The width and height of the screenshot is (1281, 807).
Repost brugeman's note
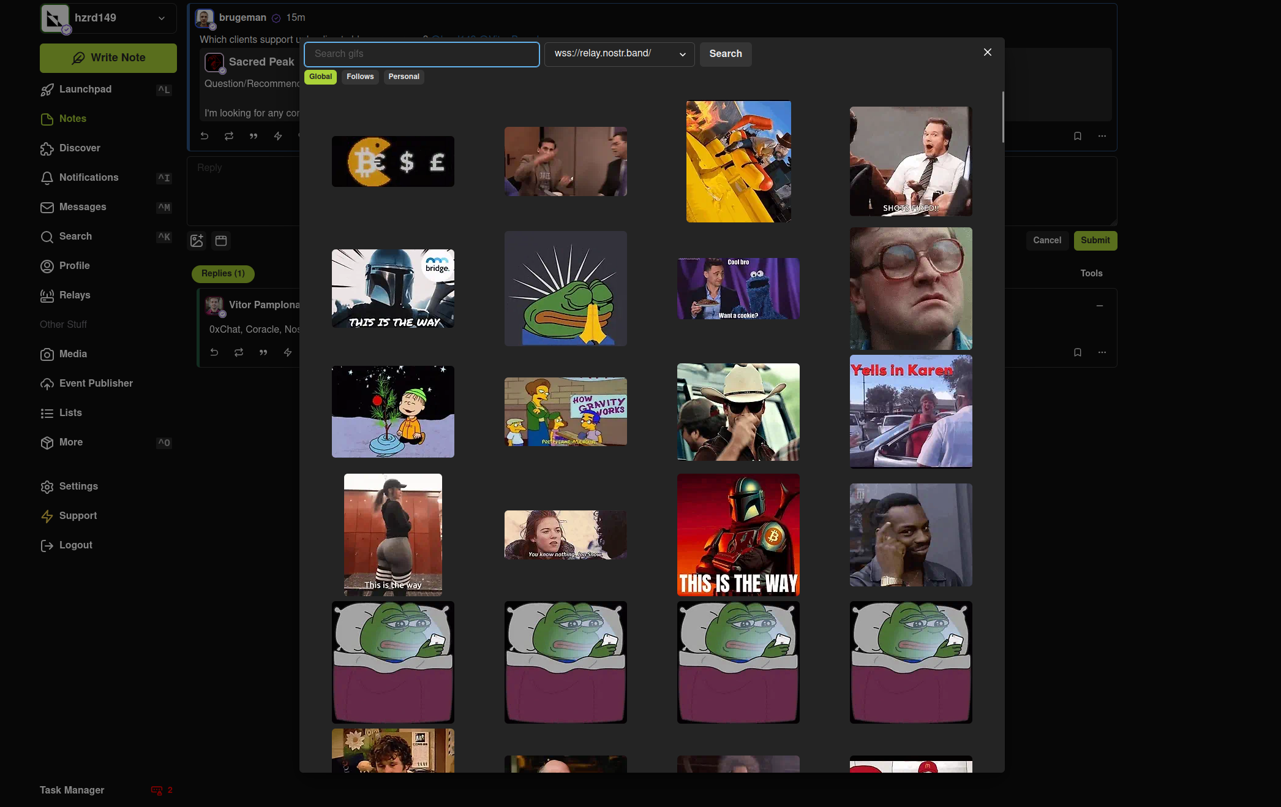tap(229, 136)
